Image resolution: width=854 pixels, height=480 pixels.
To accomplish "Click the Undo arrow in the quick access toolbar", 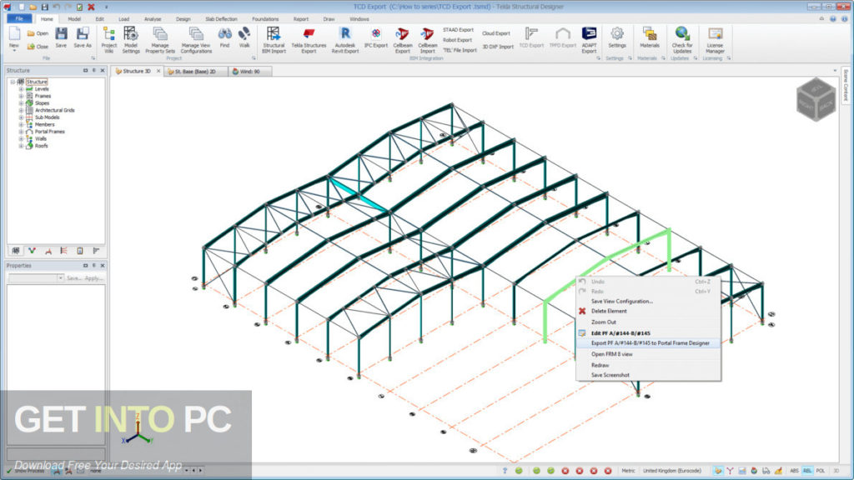I will pos(56,7).
